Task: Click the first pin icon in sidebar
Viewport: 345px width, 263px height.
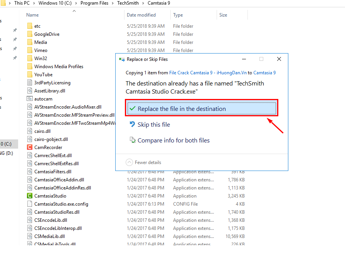Action: pyautogui.click(x=15, y=30)
